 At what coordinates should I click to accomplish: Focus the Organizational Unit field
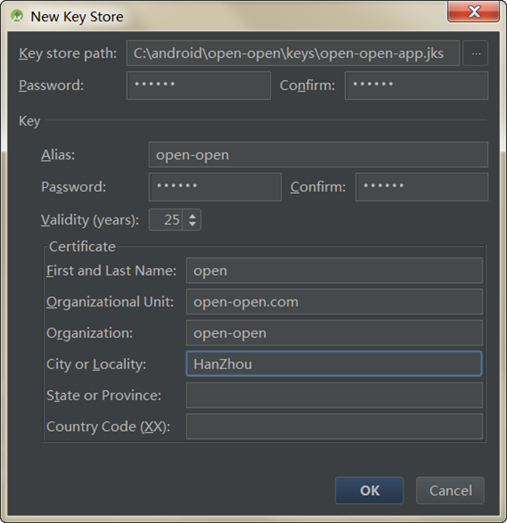pyautogui.click(x=334, y=302)
